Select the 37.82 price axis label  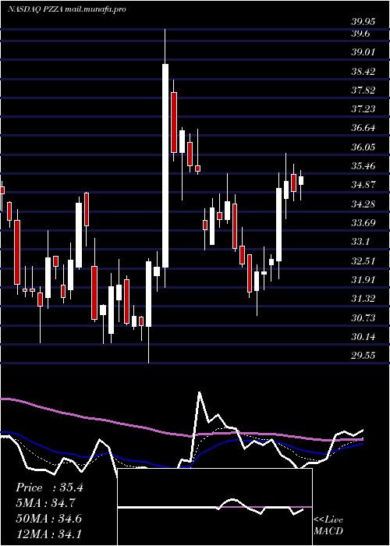tap(363, 90)
